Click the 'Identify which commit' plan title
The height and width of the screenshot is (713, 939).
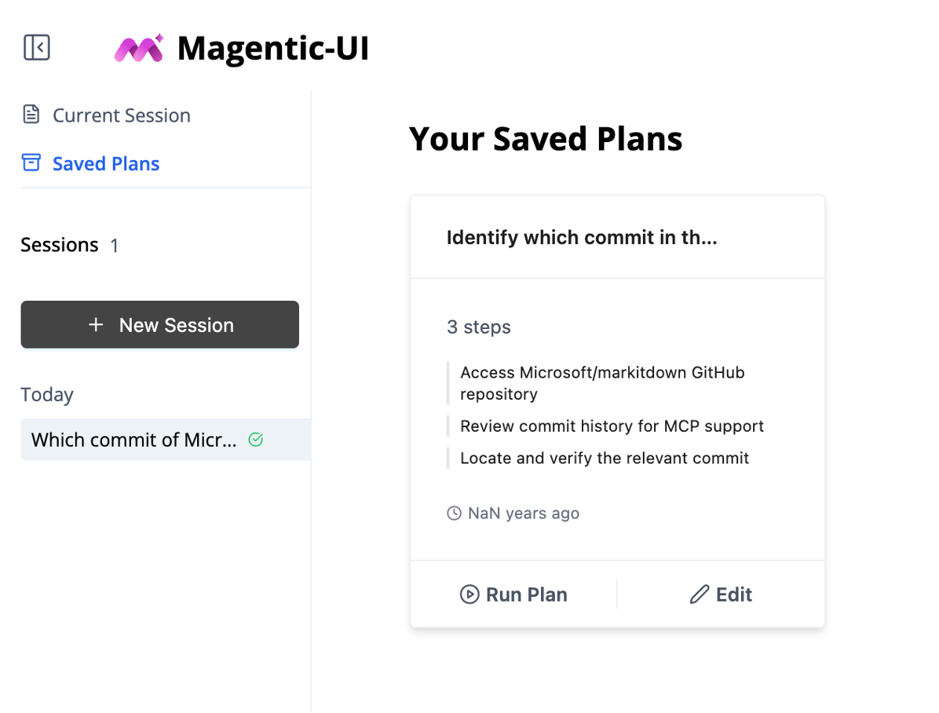(582, 238)
